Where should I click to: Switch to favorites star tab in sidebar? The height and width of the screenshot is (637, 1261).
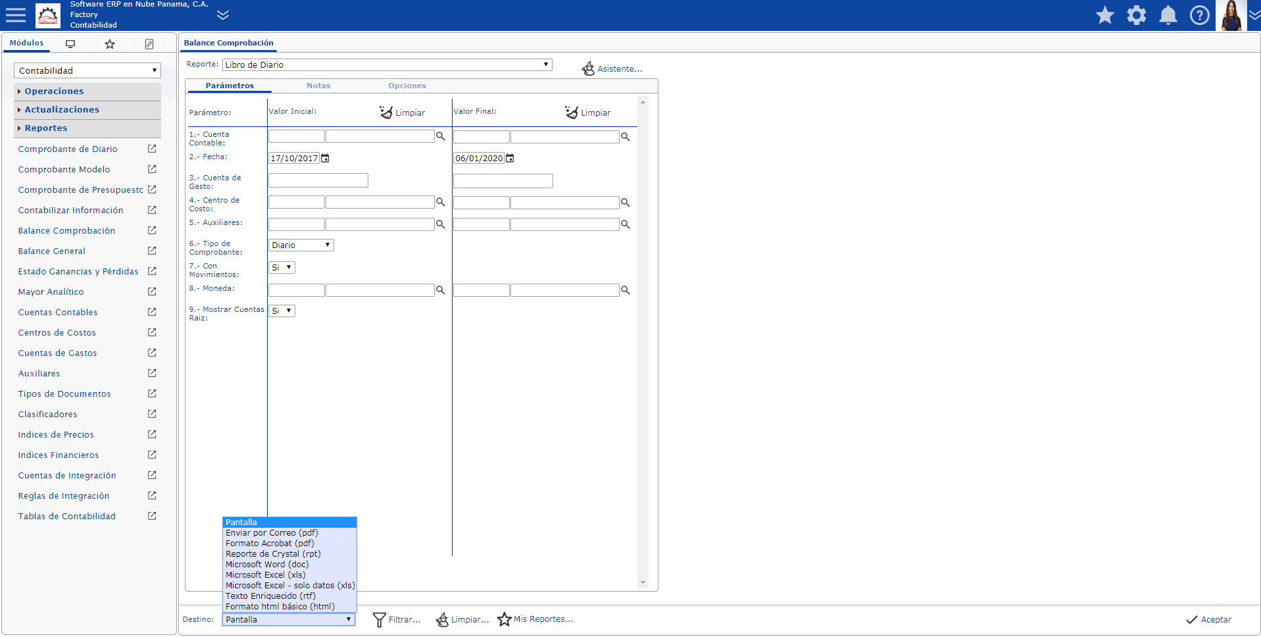110,44
